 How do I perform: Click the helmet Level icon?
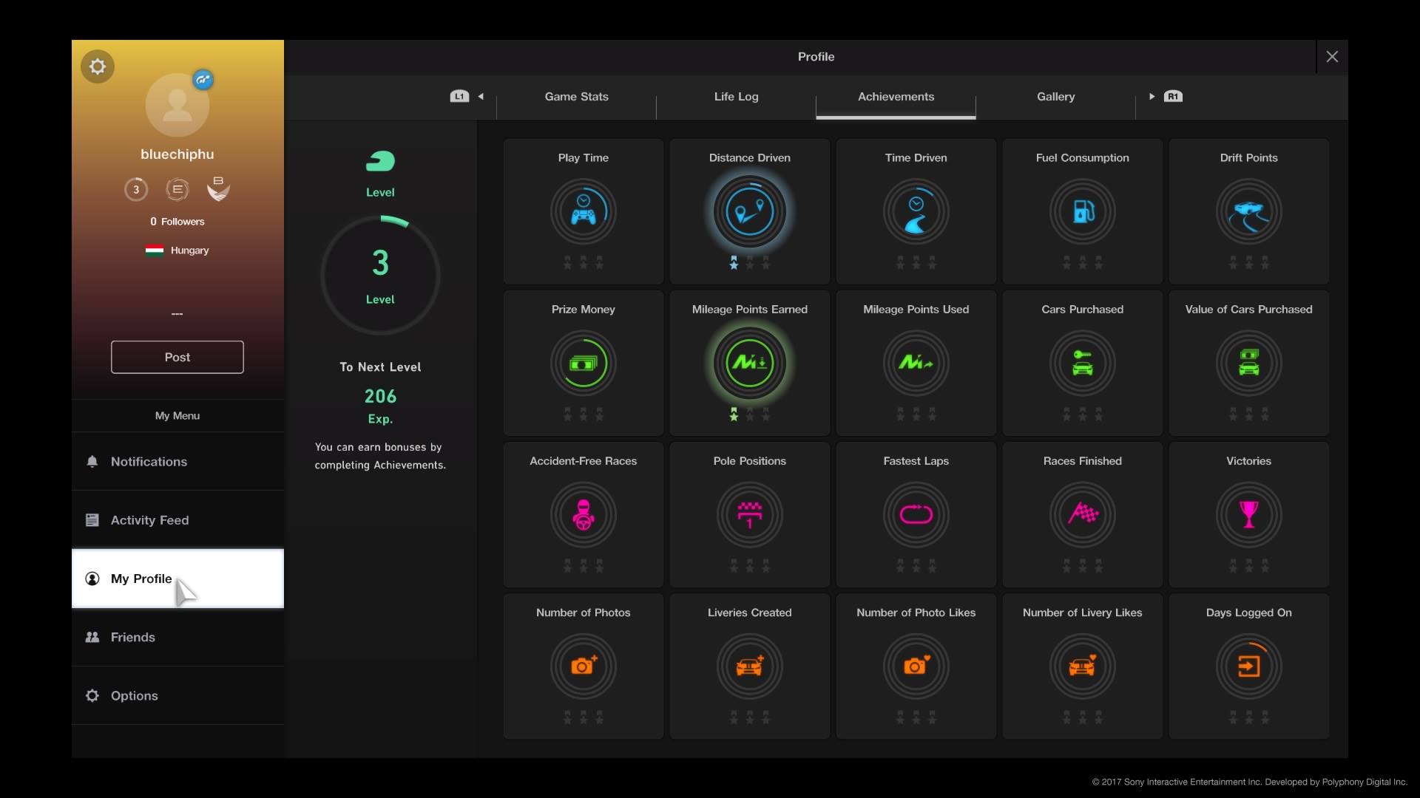coord(380,161)
